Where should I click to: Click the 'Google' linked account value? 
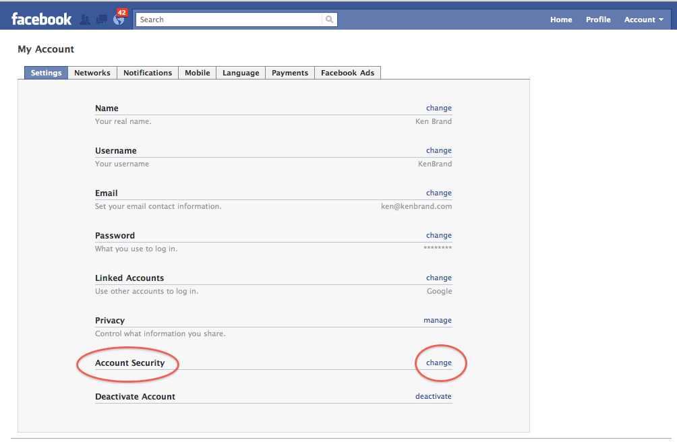439,291
